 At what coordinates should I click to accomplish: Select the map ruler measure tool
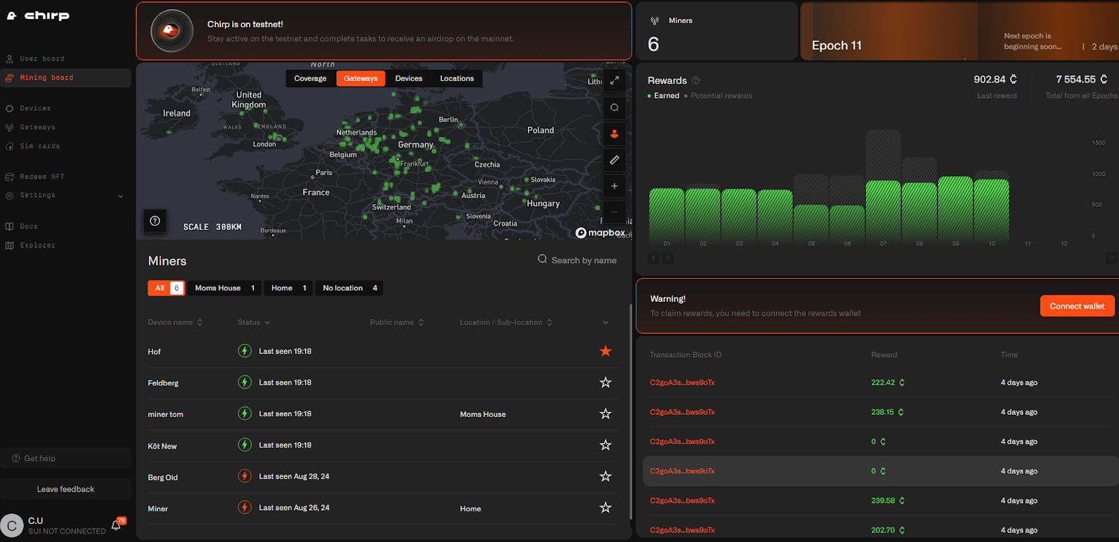pos(614,160)
